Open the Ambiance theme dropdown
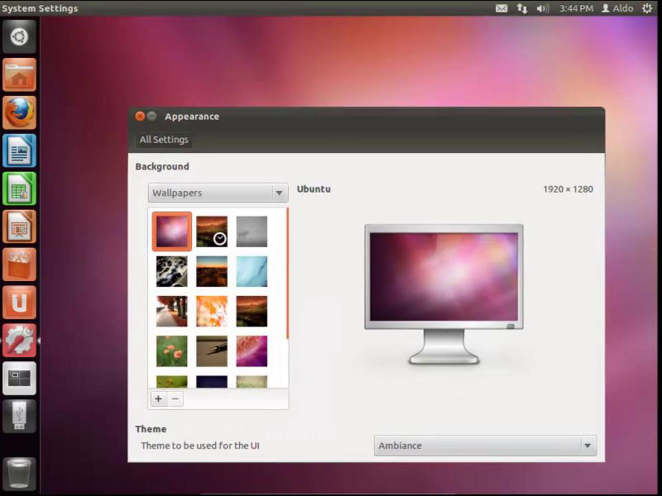This screenshot has height=496, width=662. (485, 446)
